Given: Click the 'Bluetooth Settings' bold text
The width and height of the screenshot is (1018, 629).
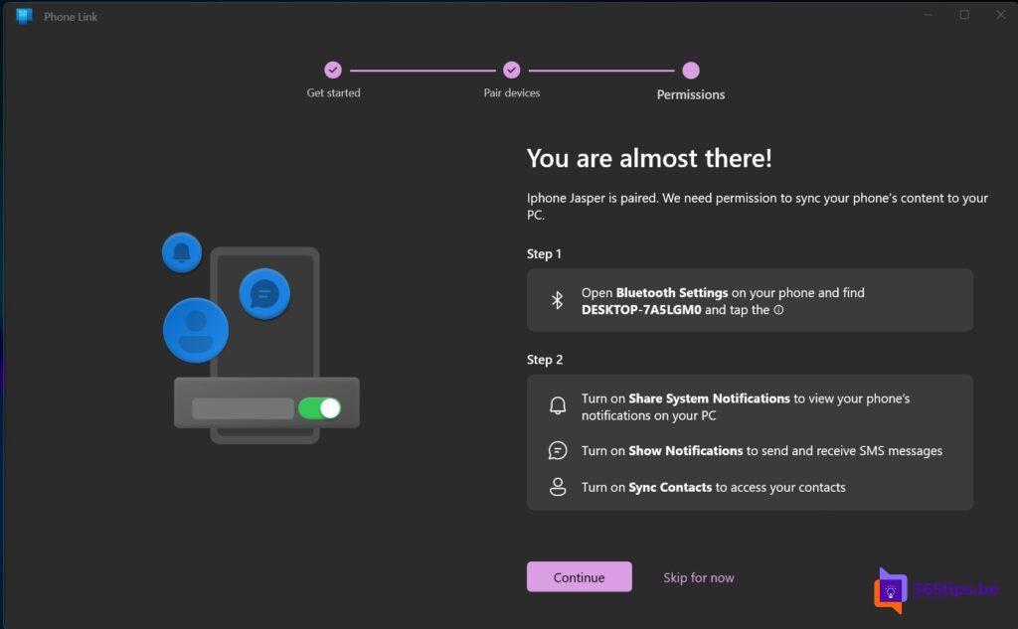Looking at the screenshot, I should coord(672,293).
